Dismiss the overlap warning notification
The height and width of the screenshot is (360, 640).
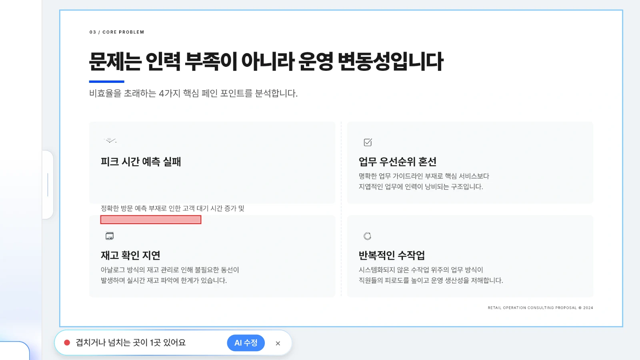pyautogui.click(x=278, y=343)
